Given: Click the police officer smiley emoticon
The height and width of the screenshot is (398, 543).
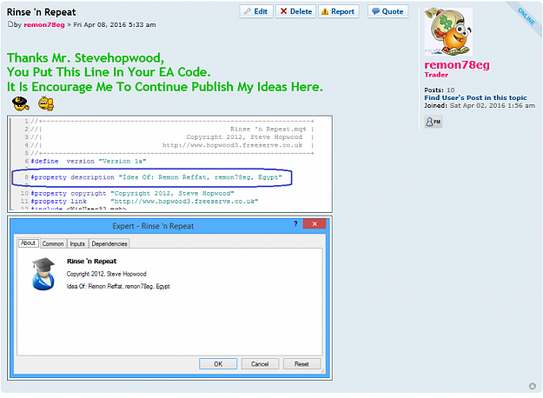Looking at the screenshot, I should tap(21, 103).
